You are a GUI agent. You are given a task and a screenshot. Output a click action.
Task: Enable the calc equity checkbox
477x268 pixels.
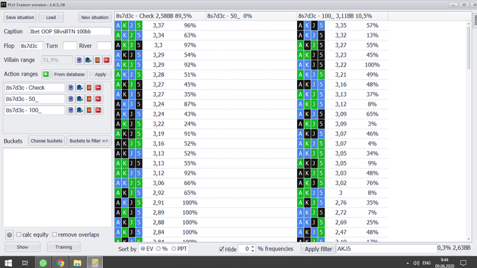[19, 235]
